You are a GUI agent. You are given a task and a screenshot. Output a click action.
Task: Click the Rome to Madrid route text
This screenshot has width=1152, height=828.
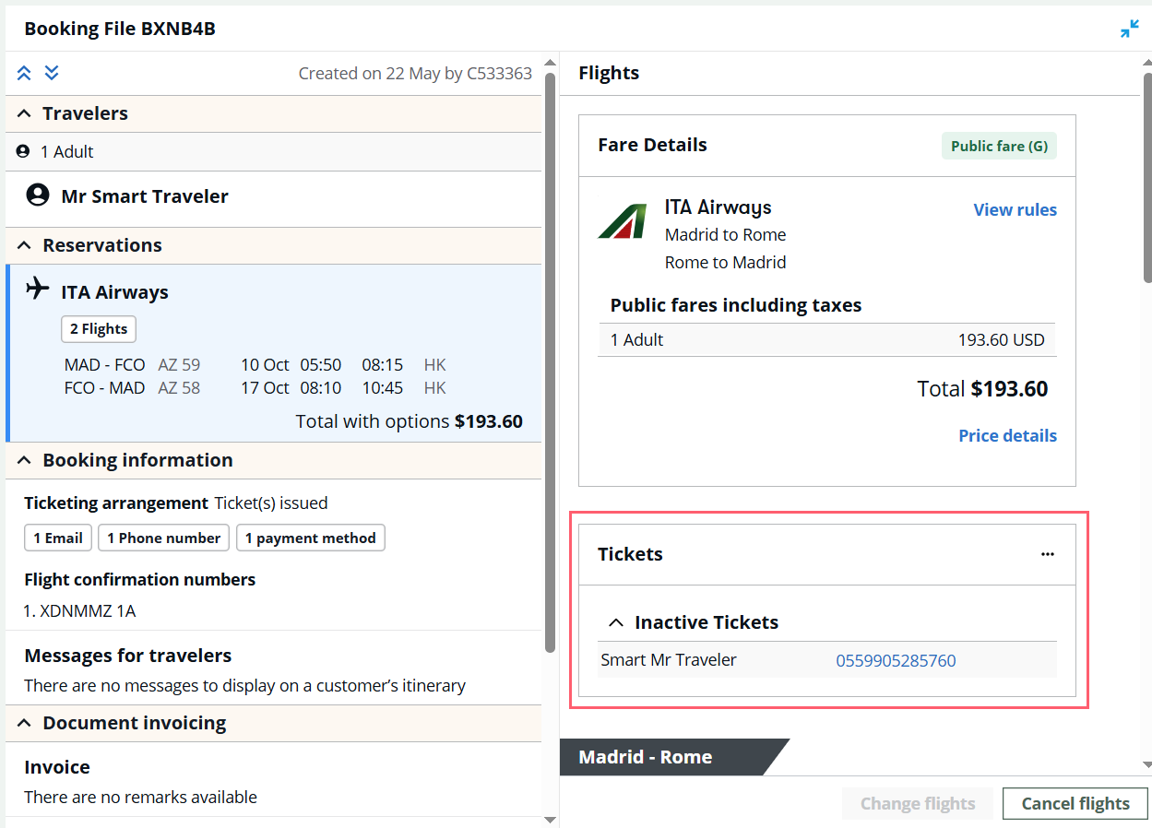coord(726,262)
